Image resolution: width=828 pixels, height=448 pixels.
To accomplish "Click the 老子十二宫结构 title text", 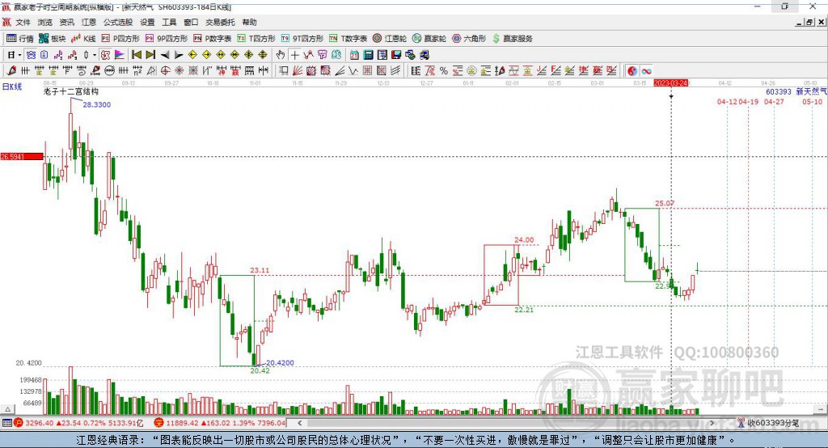I will (x=71, y=91).
